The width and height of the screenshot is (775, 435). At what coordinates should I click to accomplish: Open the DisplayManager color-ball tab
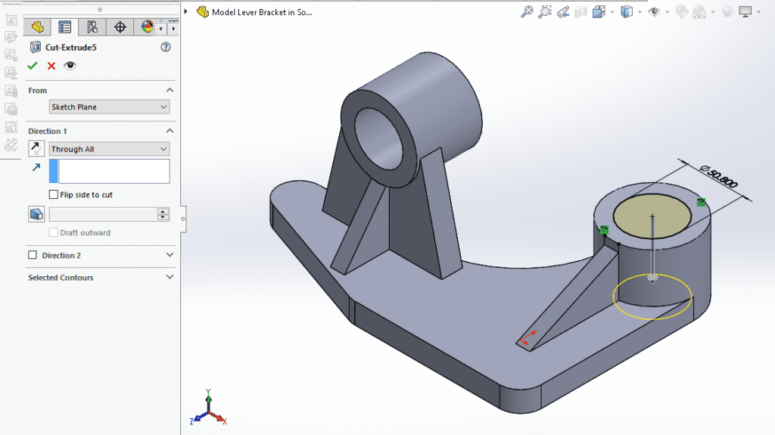click(147, 26)
